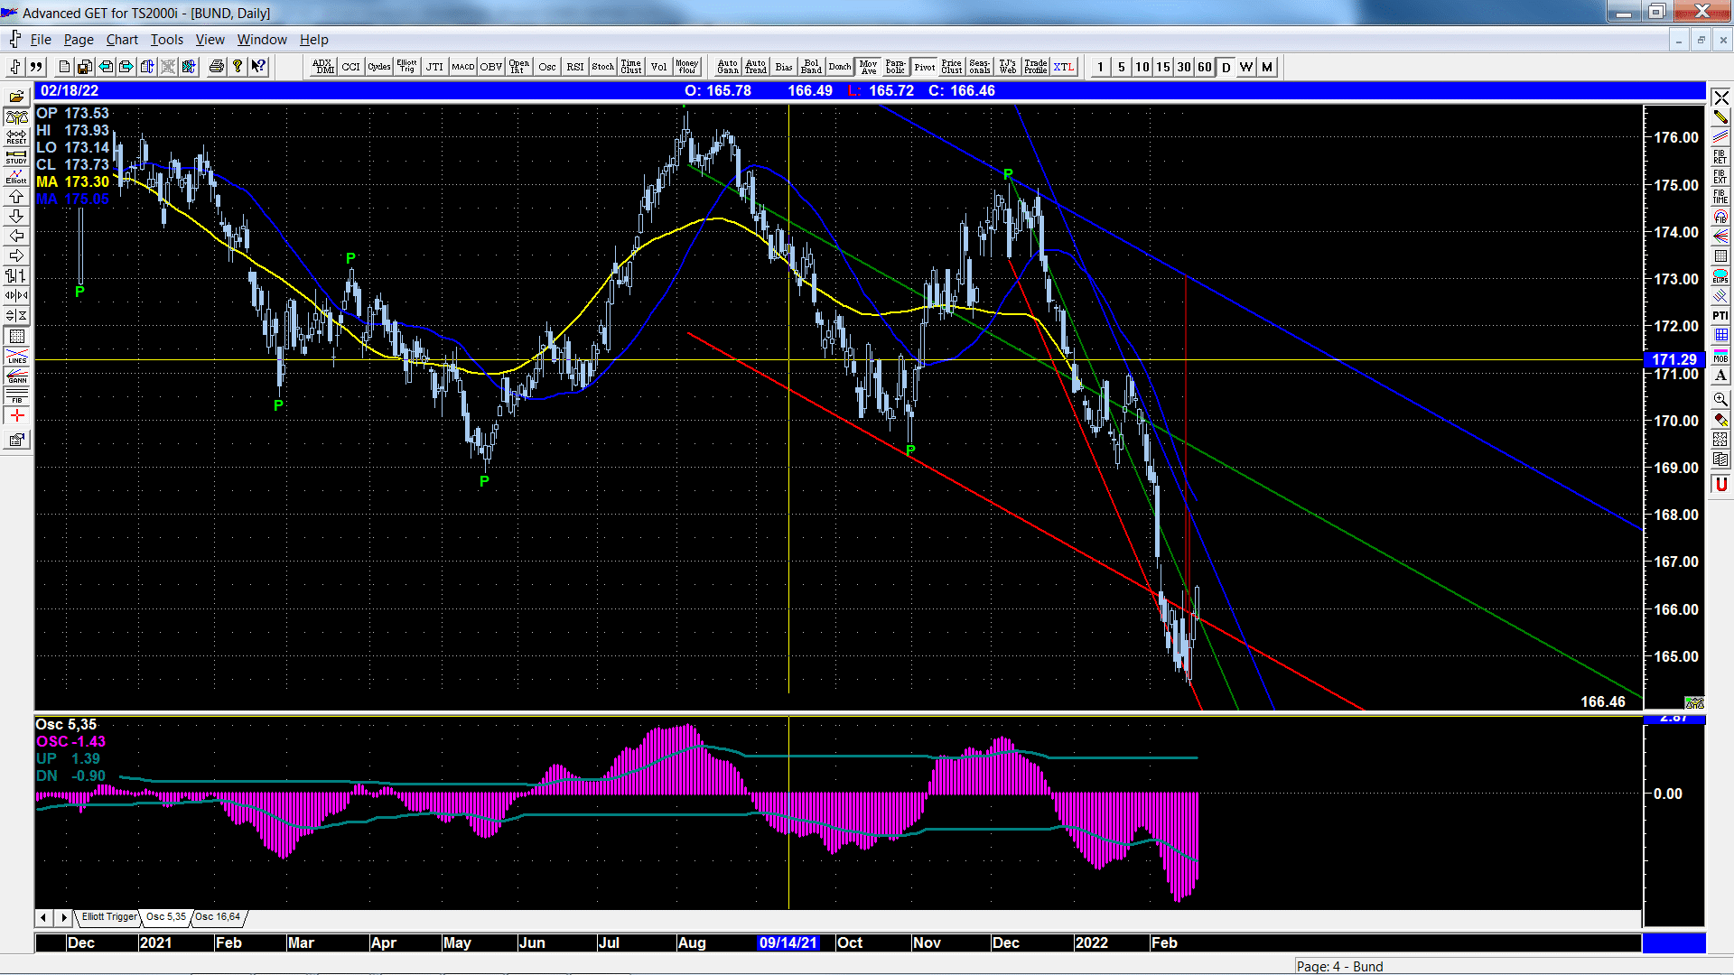Switch to the Osc 5,35 tab

pyautogui.click(x=166, y=917)
